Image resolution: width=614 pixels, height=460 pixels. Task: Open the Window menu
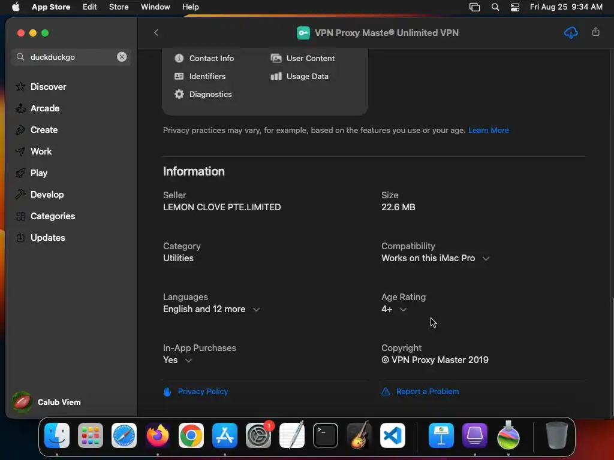[x=155, y=7]
